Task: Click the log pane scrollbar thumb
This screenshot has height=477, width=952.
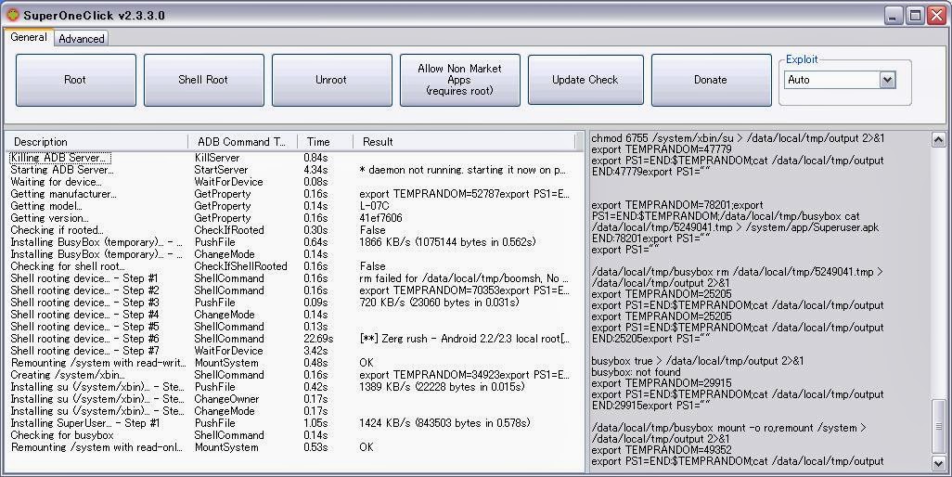Action: click(938, 426)
